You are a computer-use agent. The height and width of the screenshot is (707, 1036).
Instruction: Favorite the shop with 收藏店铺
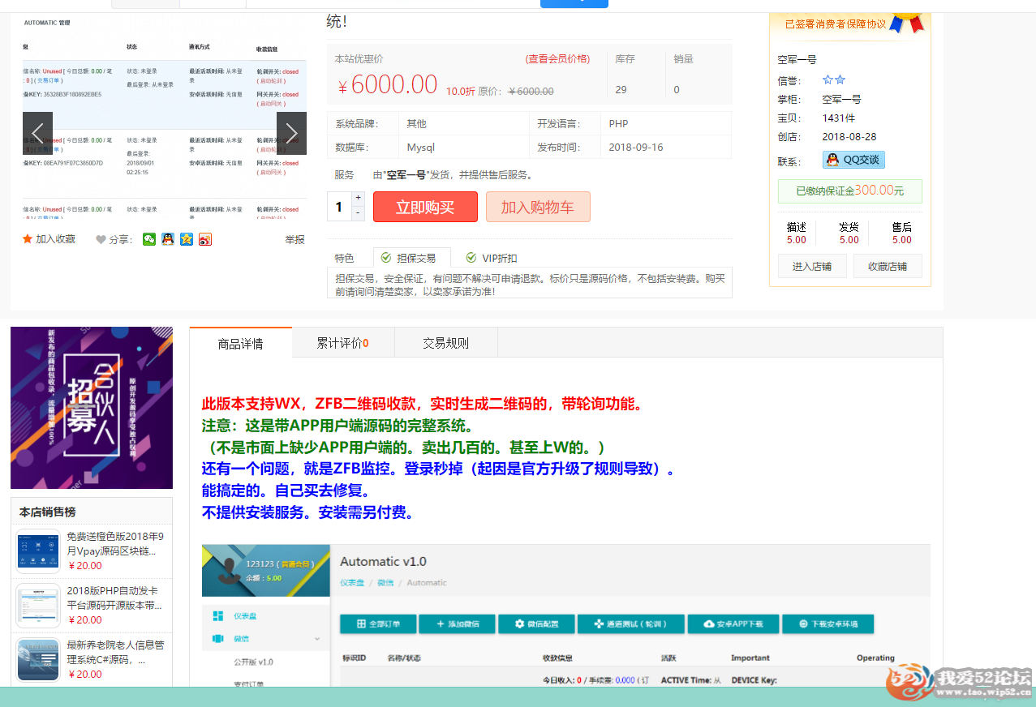888,266
